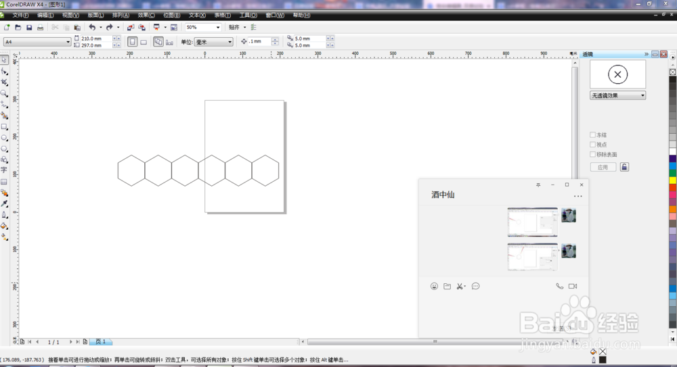Toggle the 移除表面 checkbox

tap(592, 154)
